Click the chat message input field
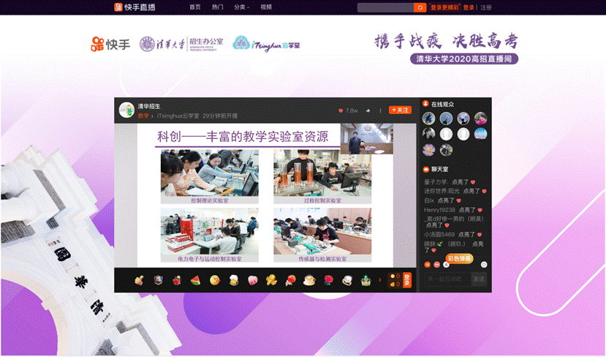 coord(446,279)
